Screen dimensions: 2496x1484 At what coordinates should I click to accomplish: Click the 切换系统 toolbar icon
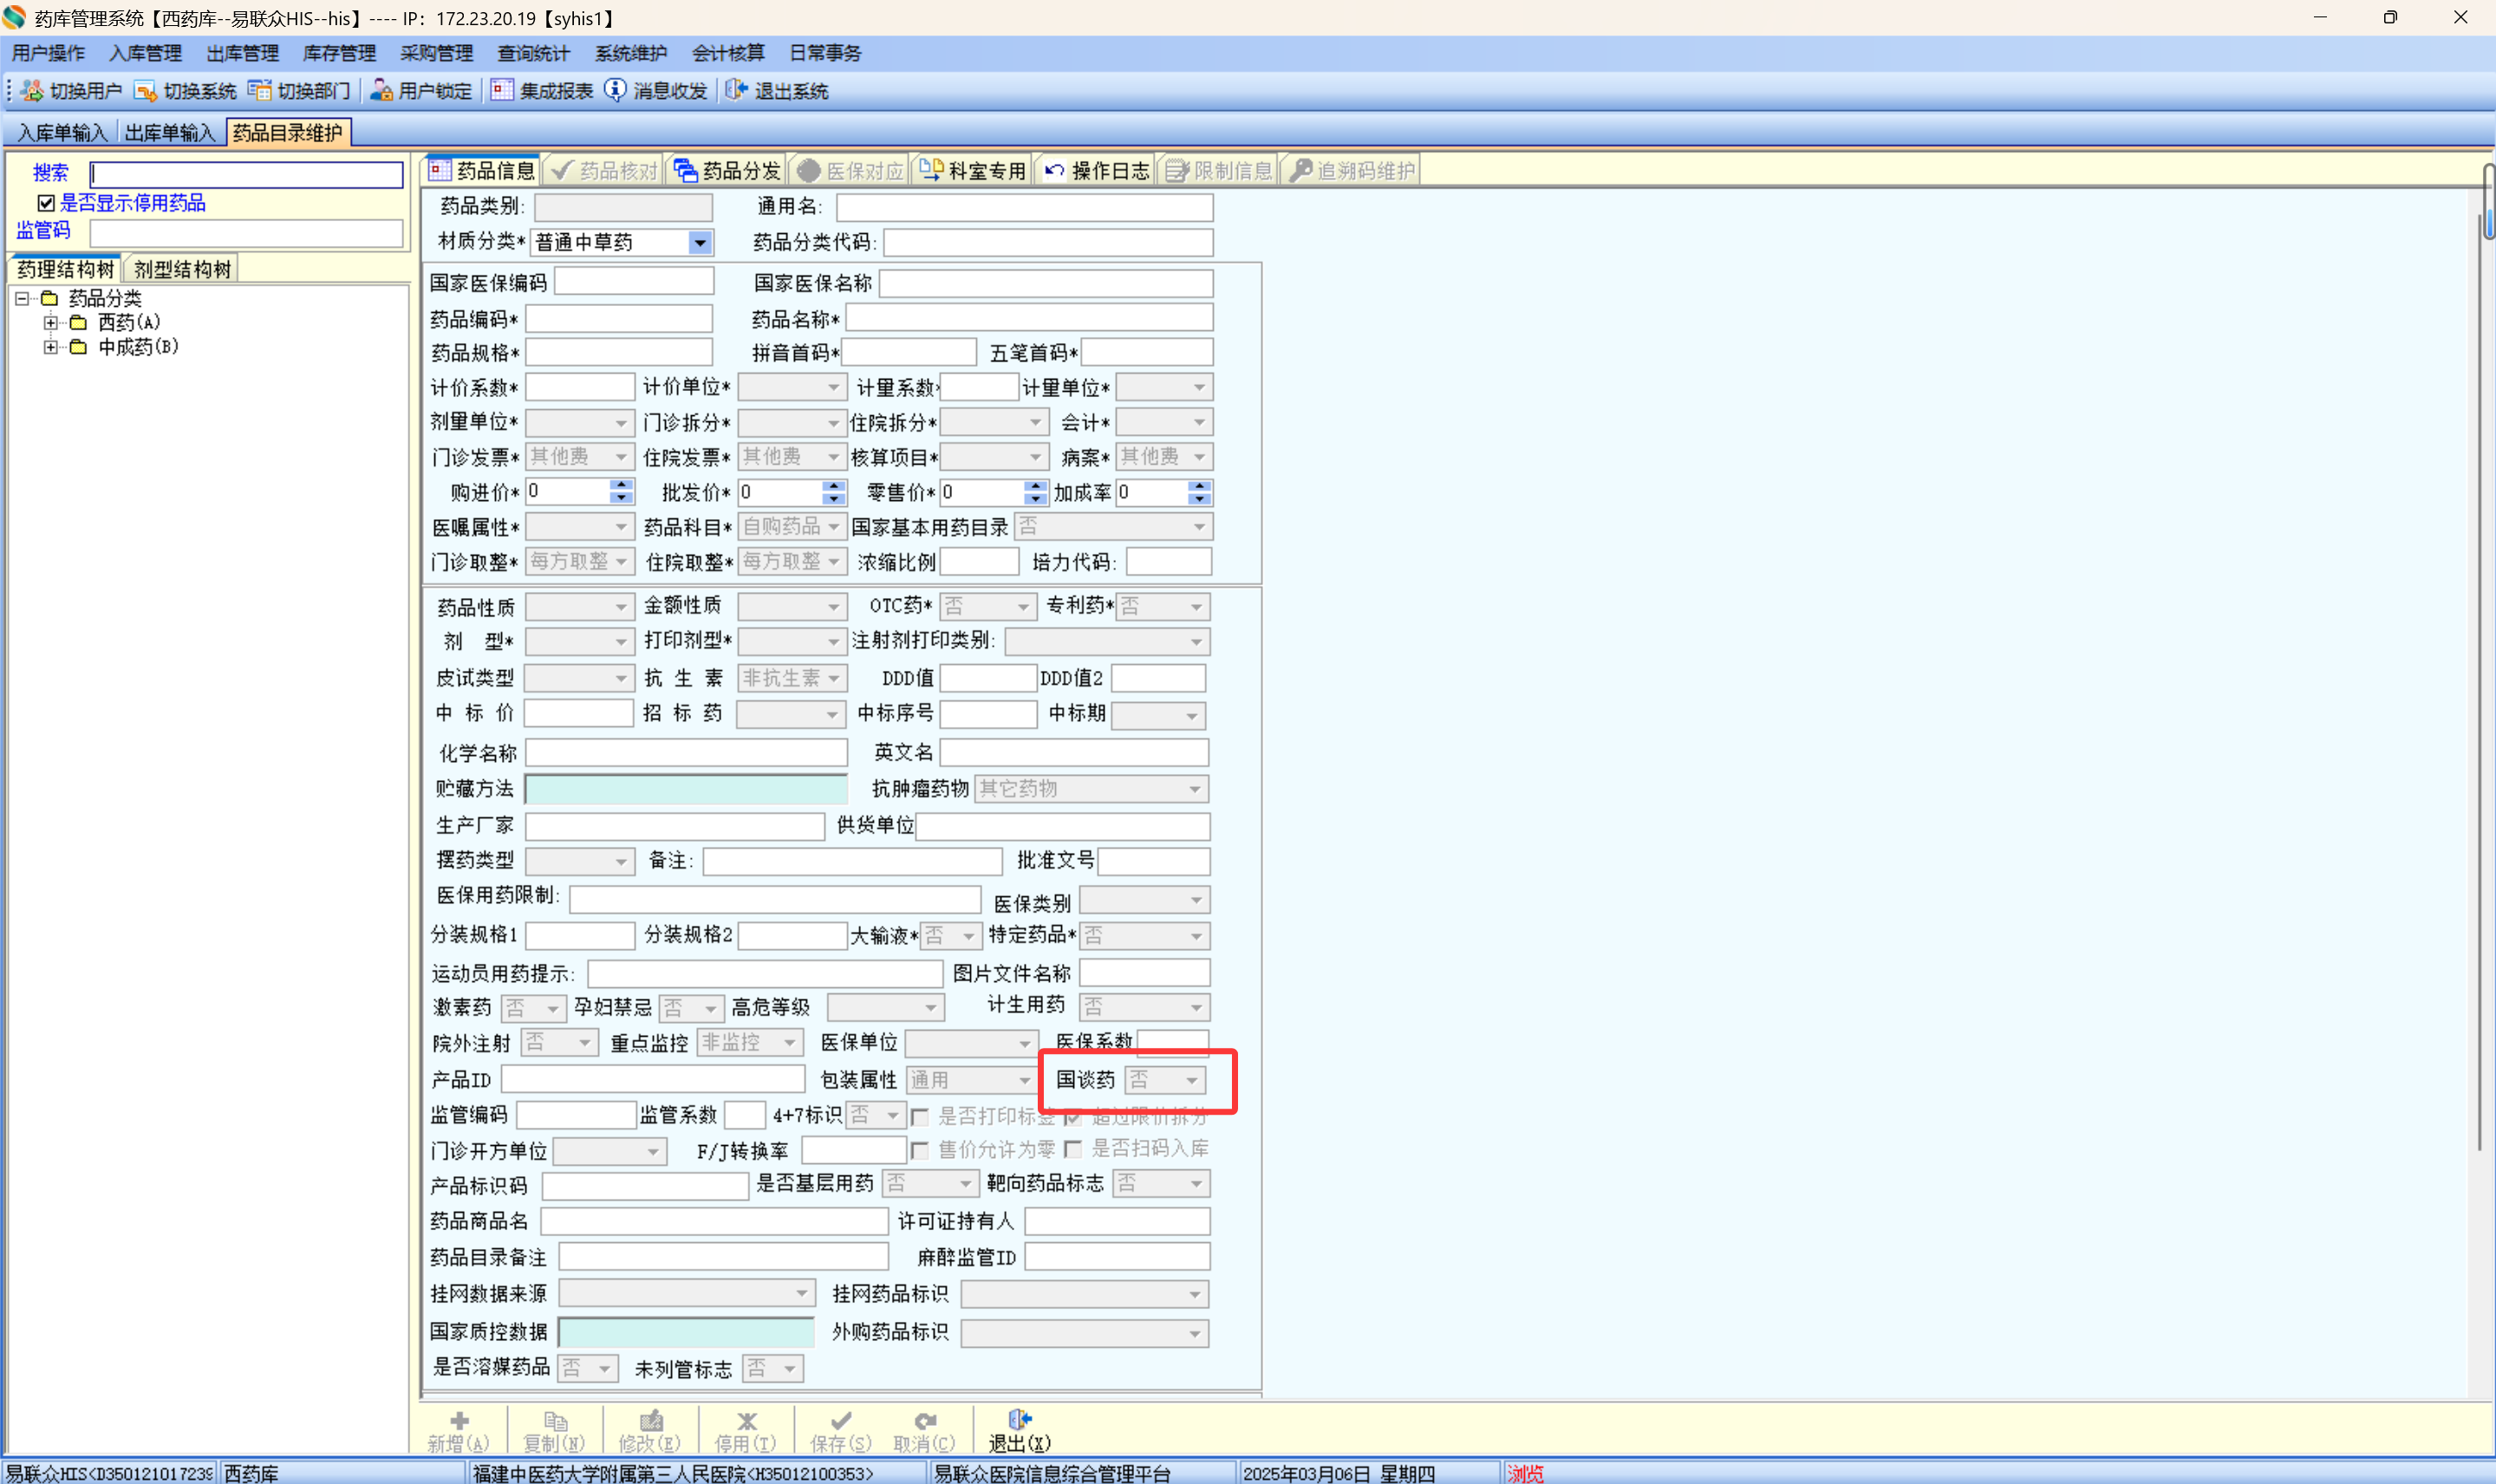145,91
